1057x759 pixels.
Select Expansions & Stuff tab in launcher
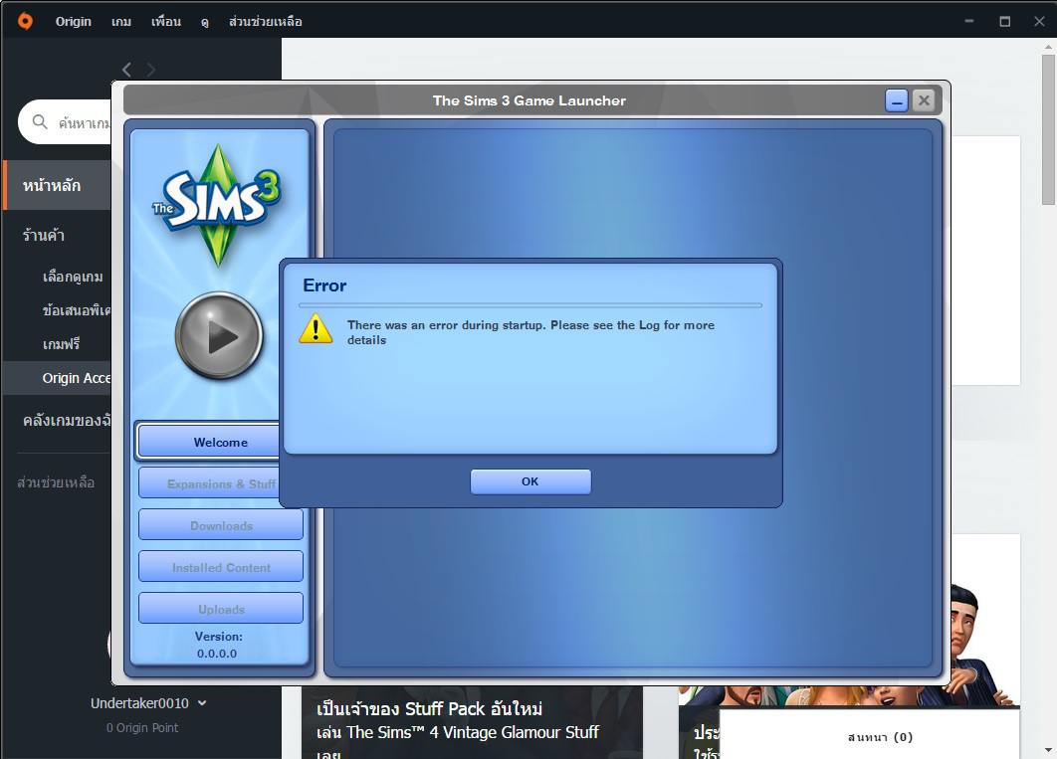coord(209,483)
